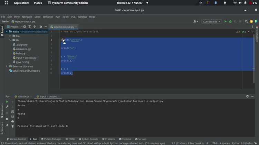Image resolution: width=259 pixels, height=145 pixels.
Task: Select opened file locate target icon
Action: [25, 27]
